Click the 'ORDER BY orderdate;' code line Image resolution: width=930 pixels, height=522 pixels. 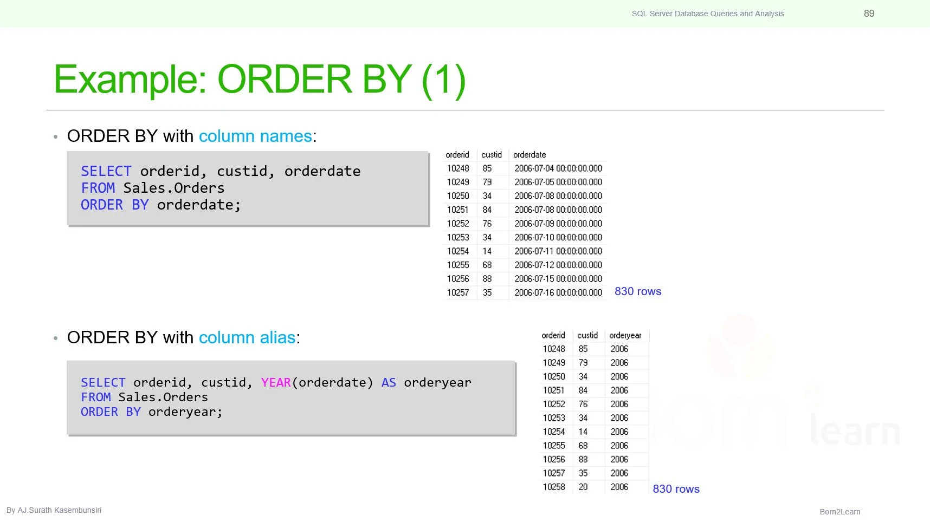point(160,205)
